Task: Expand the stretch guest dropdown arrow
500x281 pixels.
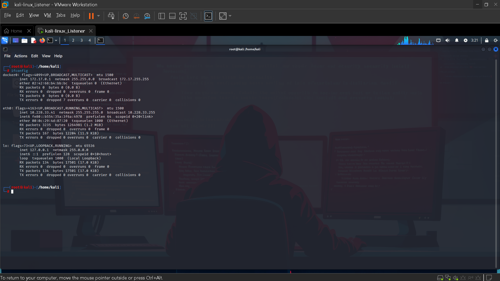Action: click(x=230, y=16)
